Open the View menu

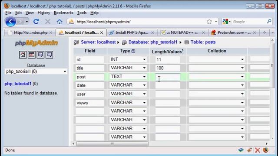30,13
